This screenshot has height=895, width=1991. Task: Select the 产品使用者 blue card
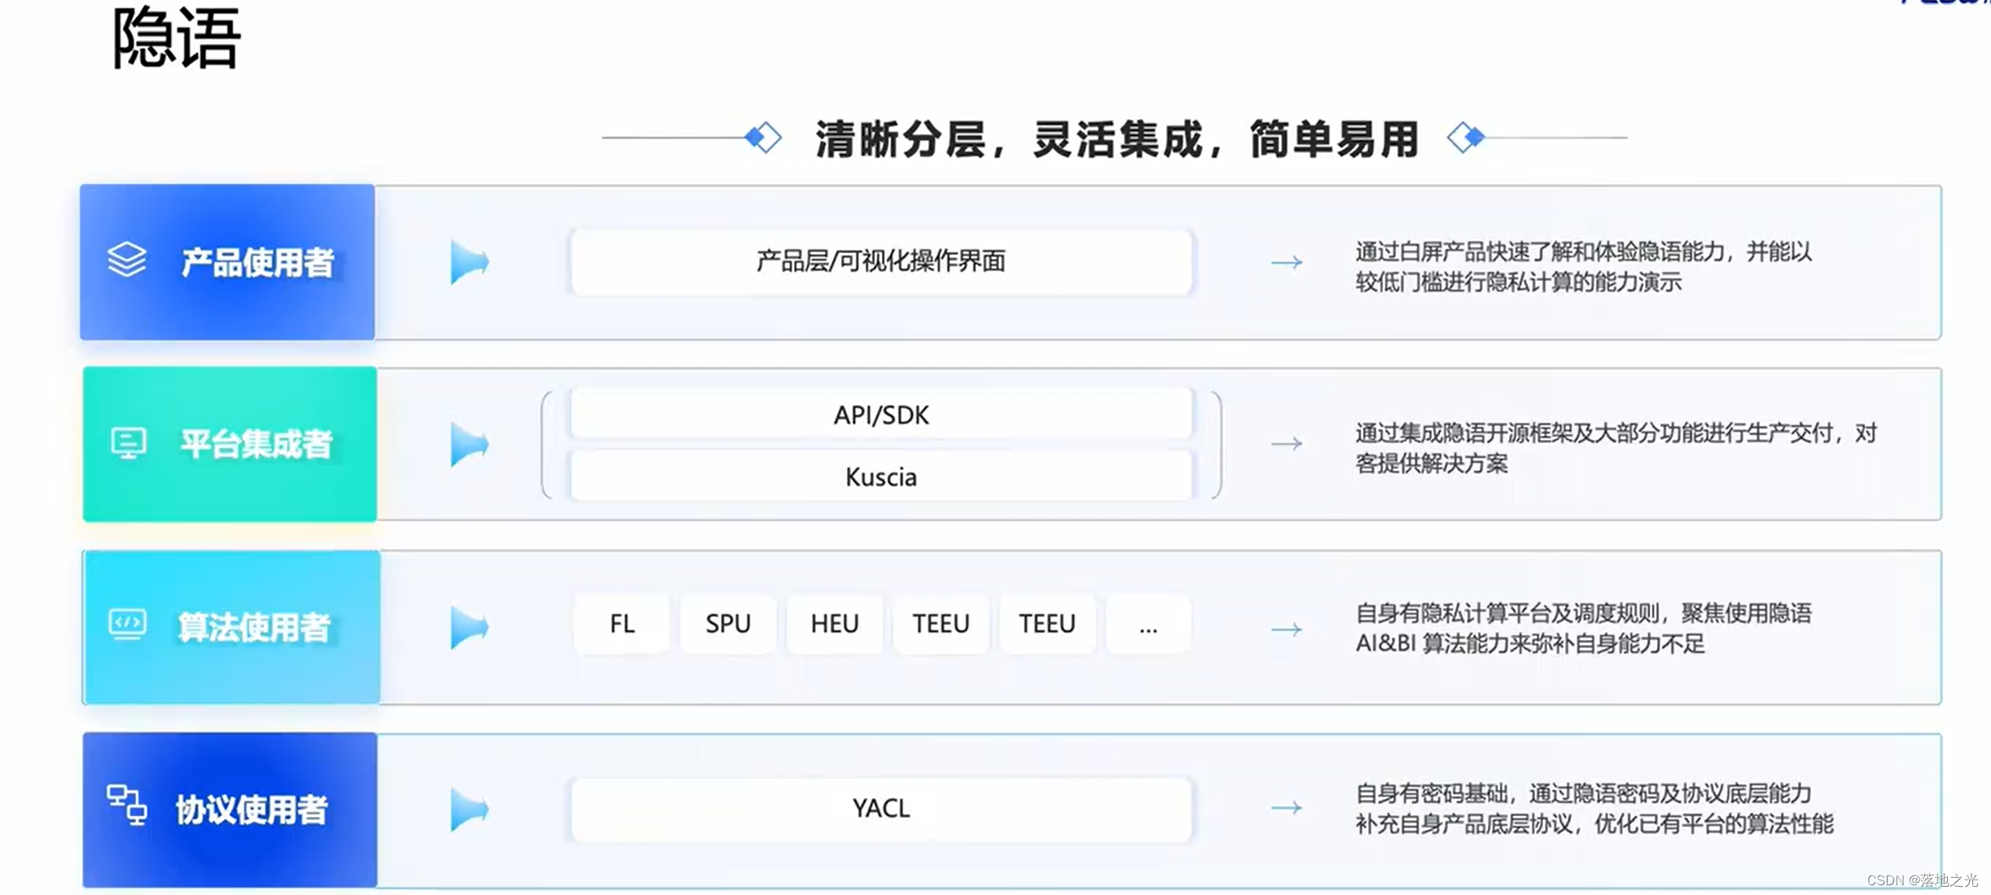coord(227,261)
